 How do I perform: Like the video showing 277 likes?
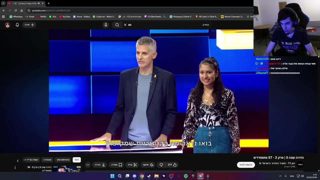[172, 165]
